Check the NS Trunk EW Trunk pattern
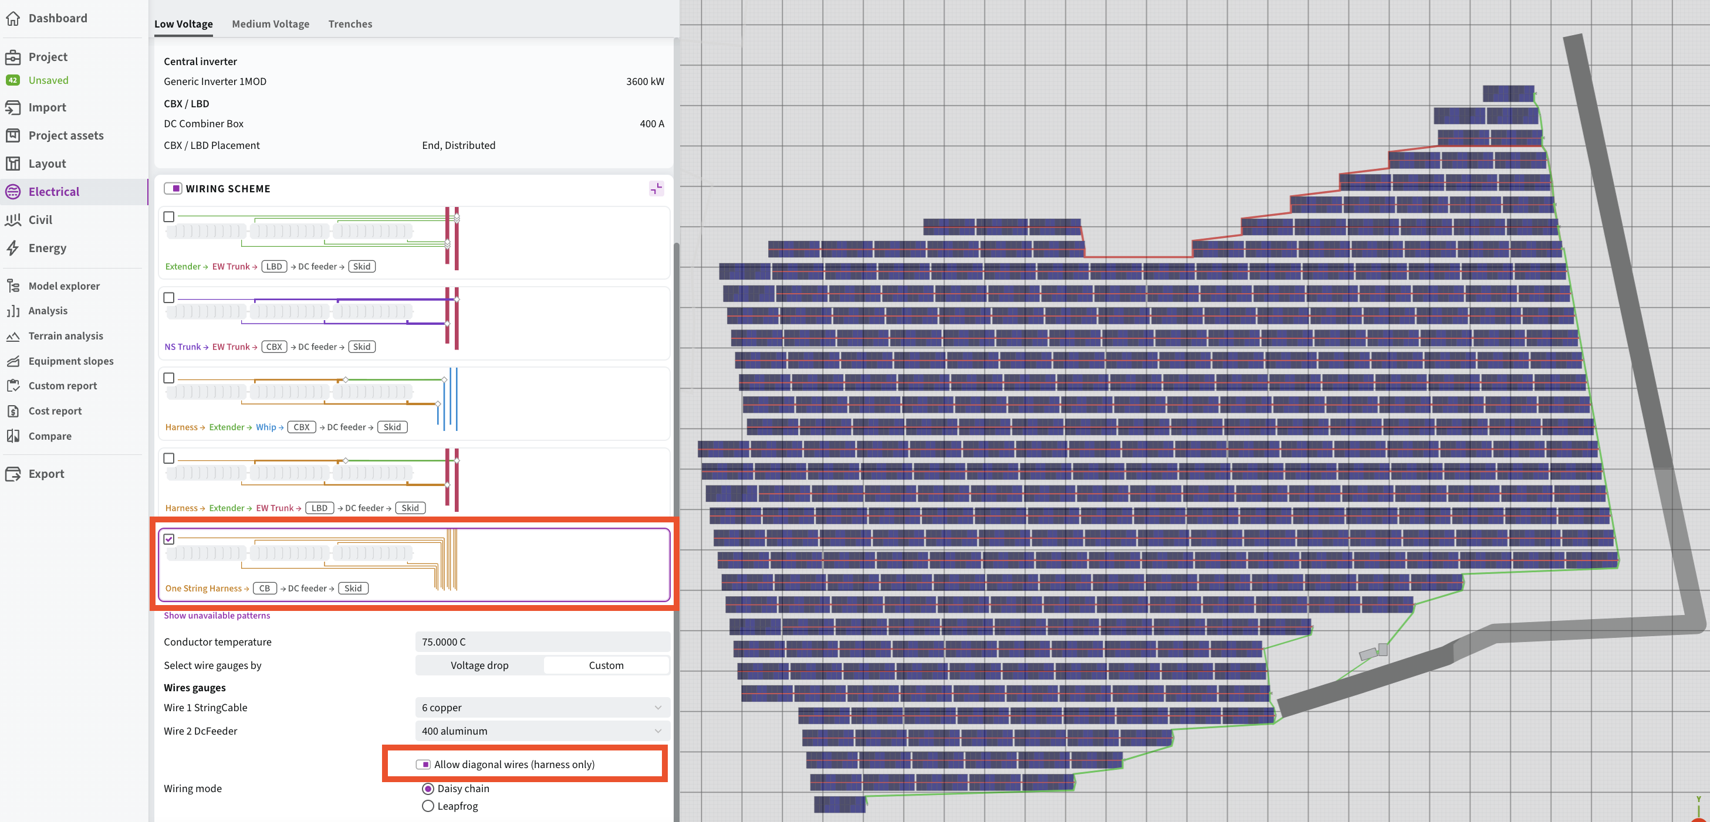1710x822 pixels. (x=169, y=298)
